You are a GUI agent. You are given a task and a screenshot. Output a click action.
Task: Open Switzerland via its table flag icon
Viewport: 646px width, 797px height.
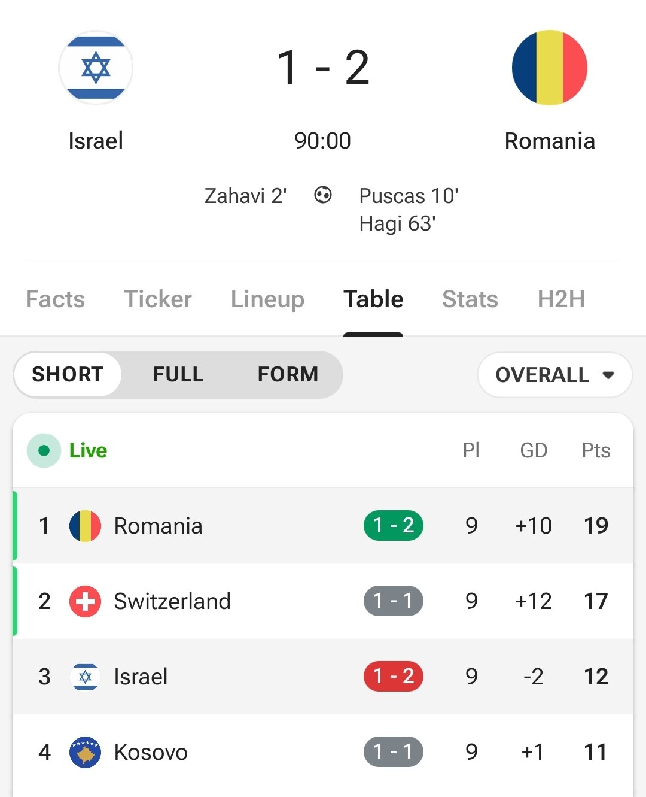85,601
